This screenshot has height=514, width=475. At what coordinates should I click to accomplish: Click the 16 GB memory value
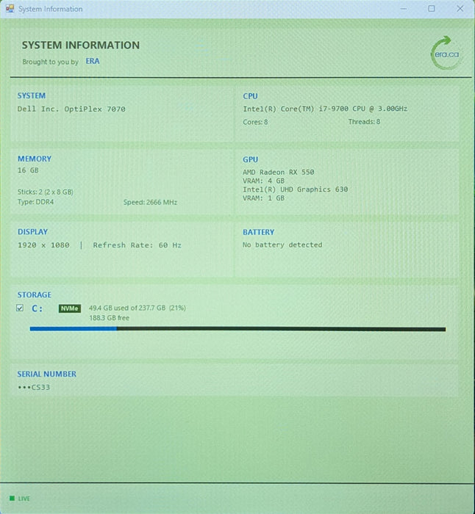(28, 170)
